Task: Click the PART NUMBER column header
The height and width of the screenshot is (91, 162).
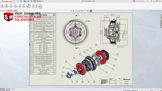Action: [x=43, y=15]
